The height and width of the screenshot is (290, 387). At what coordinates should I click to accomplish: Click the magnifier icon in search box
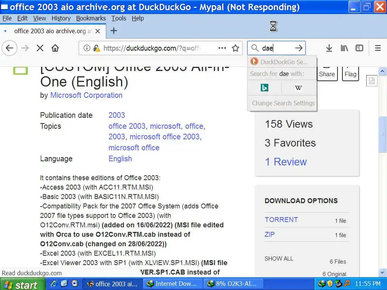pyautogui.click(x=255, y=48)
